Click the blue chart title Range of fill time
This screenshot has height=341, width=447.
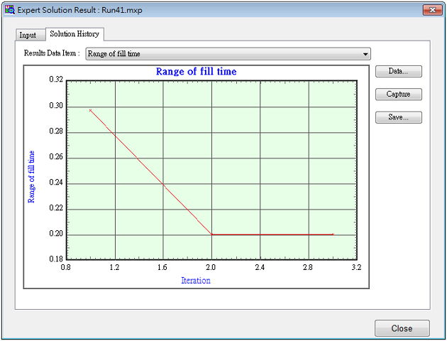pos(196,72)
